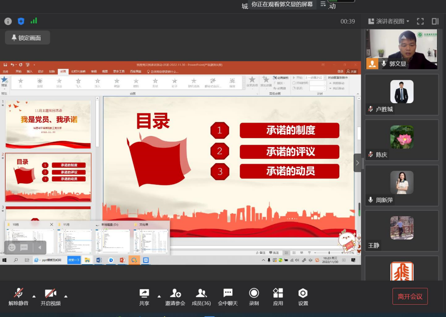
Task: Open PowerPoint icon on shared taskbar
Action: click(123, 260)
